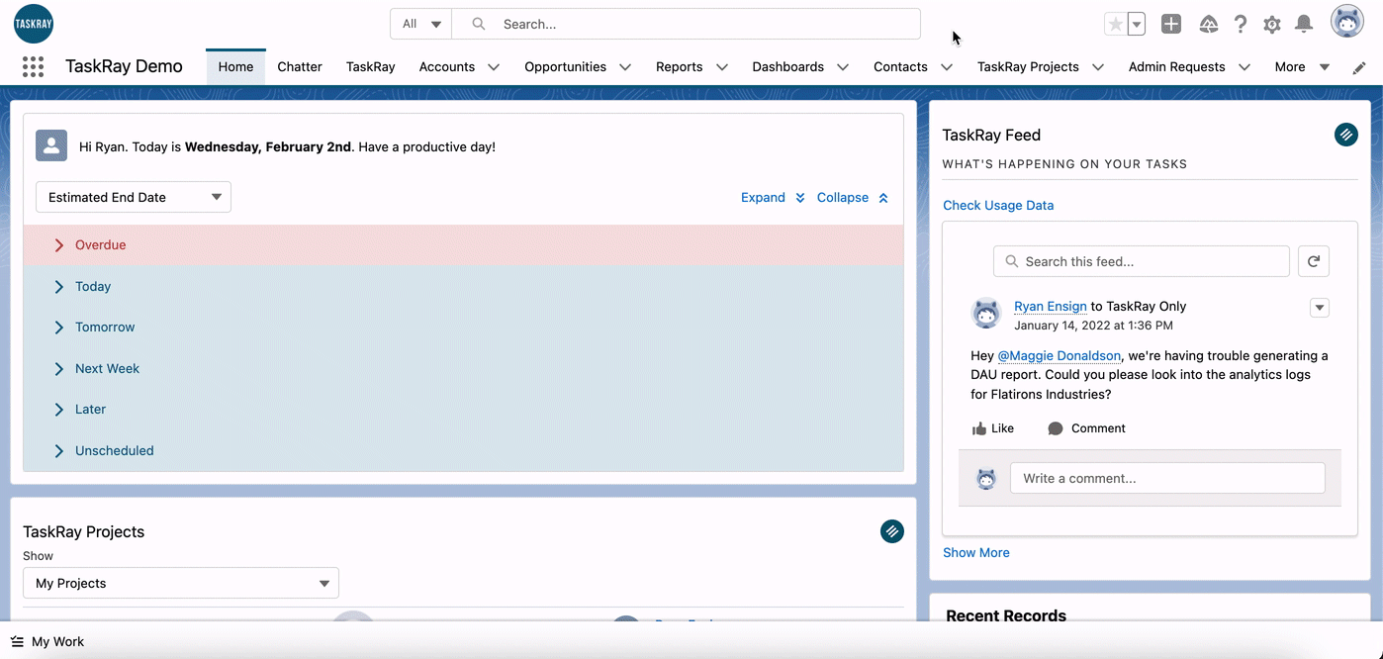Open the Admin Requests tab dropdown chevron

[1245, 67]
